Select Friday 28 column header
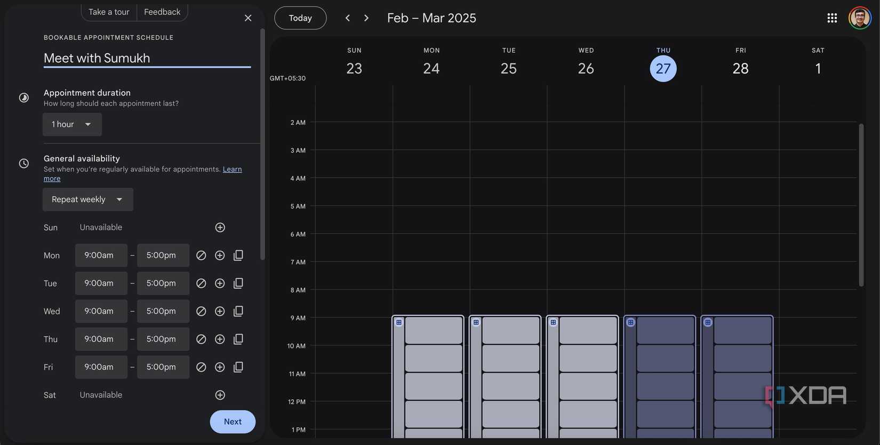The image size is (880, 445). click(740, 62)
